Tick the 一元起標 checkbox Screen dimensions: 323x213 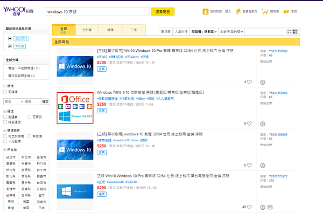click(x=5, y=141)
